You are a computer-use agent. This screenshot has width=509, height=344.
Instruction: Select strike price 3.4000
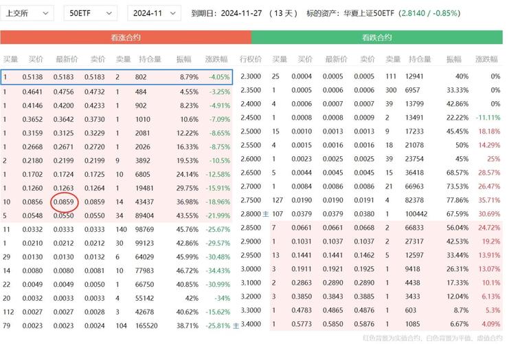point(251,324)
